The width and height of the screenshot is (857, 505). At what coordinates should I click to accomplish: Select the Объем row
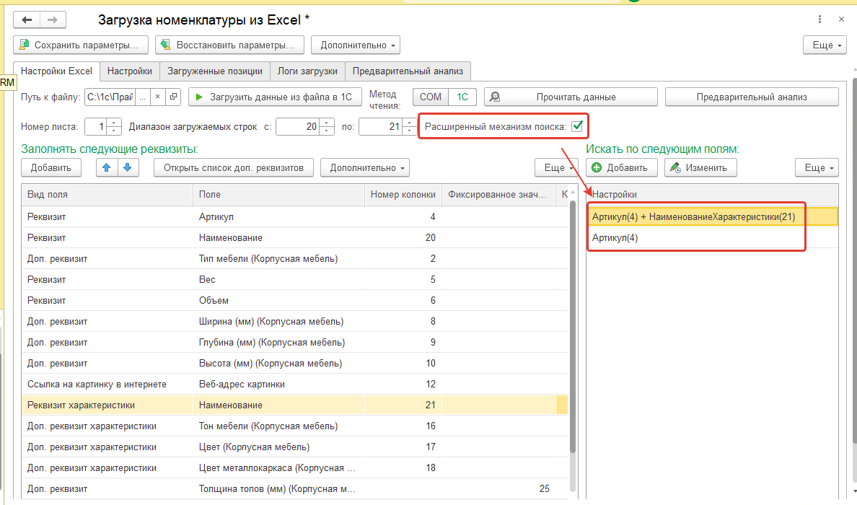(x=295, y=301)
